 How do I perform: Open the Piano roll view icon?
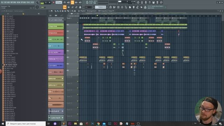point(114,7)
